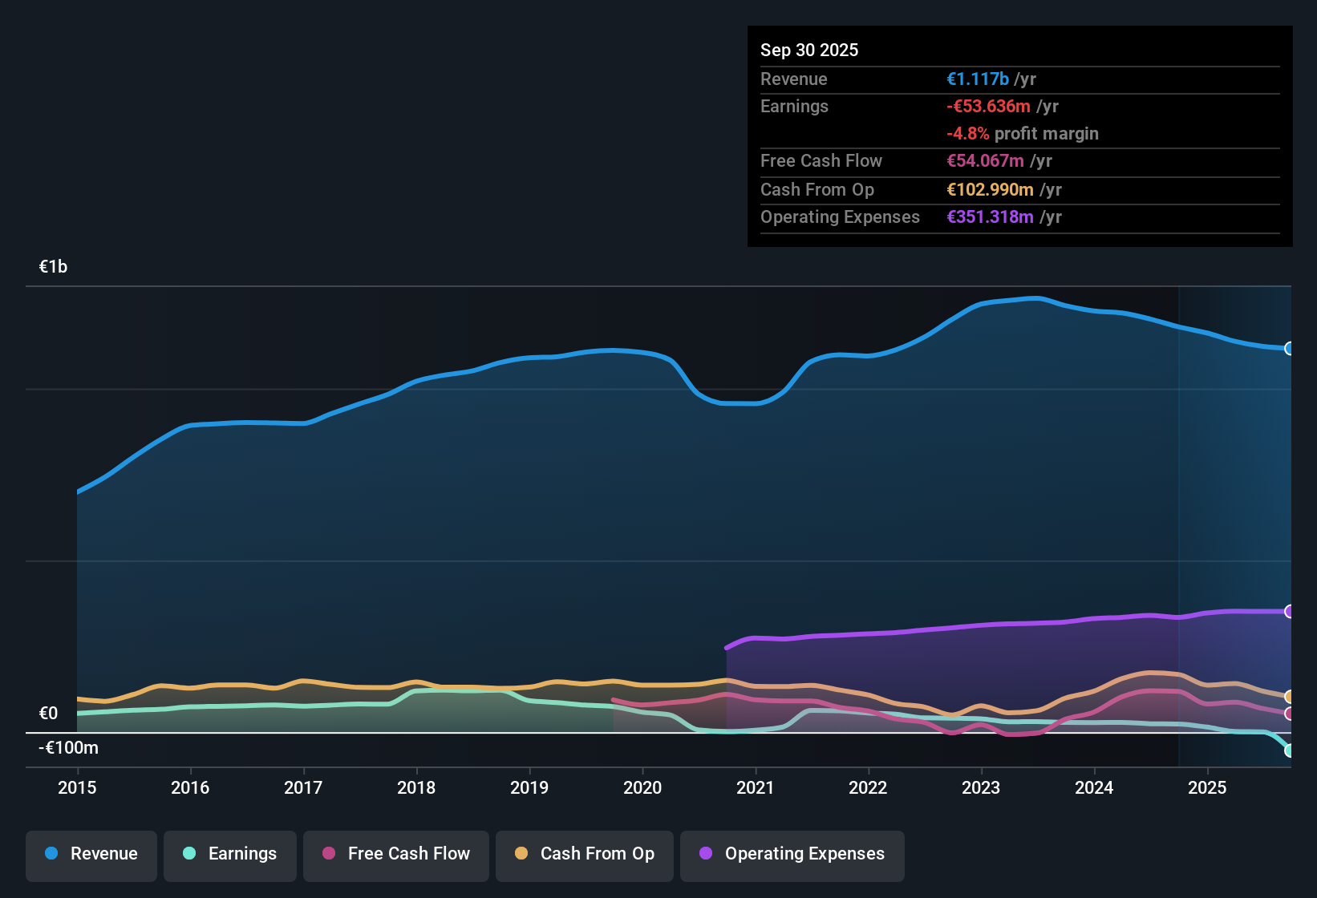This screenshot has height=898, width=1317.
Task: Toggle the Revenue series visibility
Action: (91, 855)
